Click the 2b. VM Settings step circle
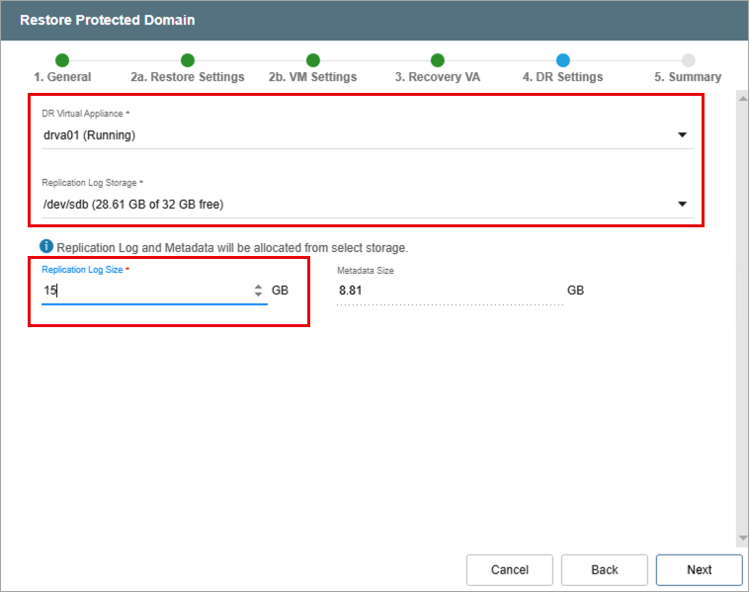The image size is (749, 592). 312,60
